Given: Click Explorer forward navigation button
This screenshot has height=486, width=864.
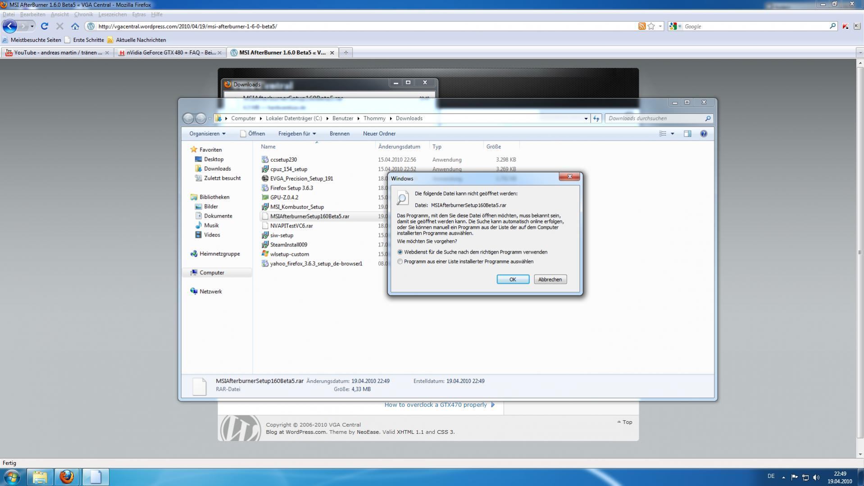Looking at the screenshot, I should click(x=201, y=118).
